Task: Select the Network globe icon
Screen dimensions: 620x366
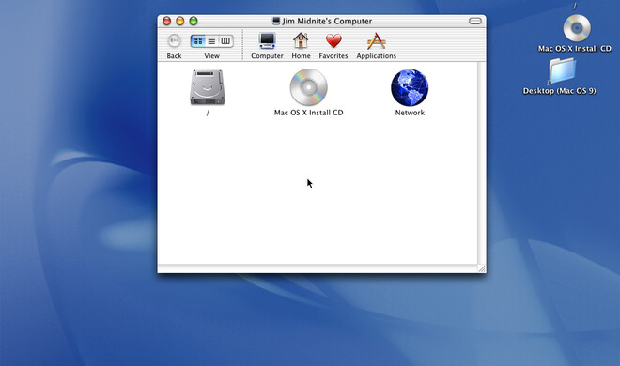Action: [410, 87]
